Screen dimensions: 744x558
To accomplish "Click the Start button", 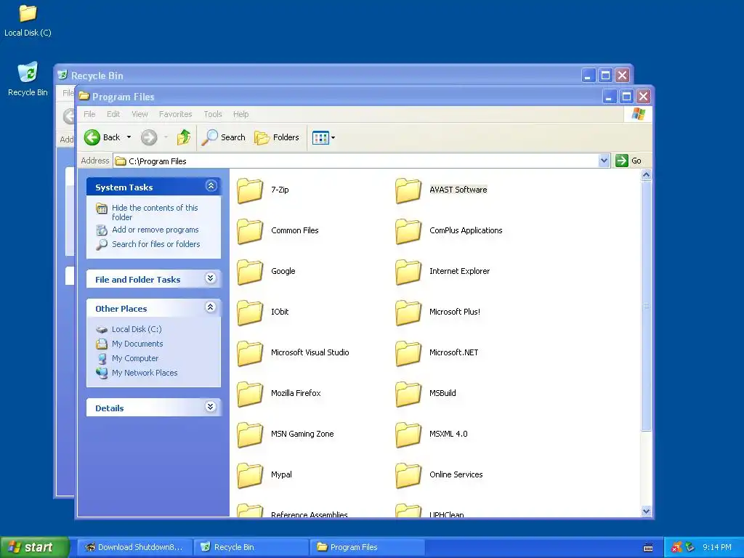I will [x=34, y=547].
